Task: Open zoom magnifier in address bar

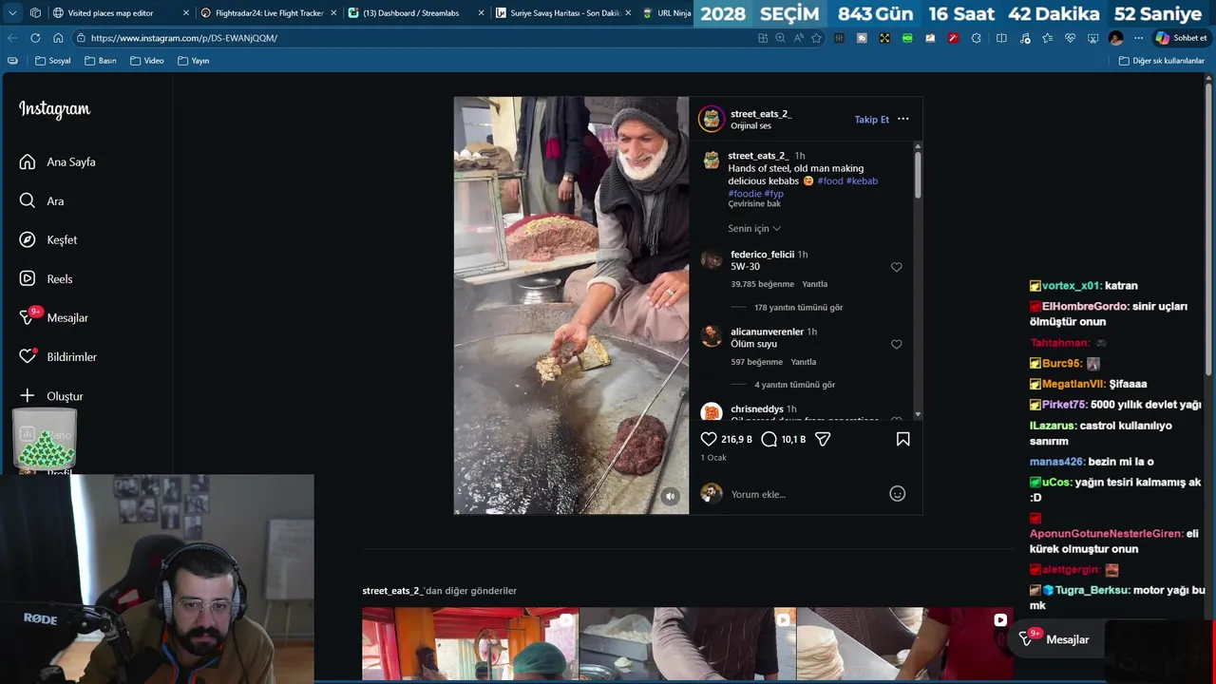Action: pos(780,38)
